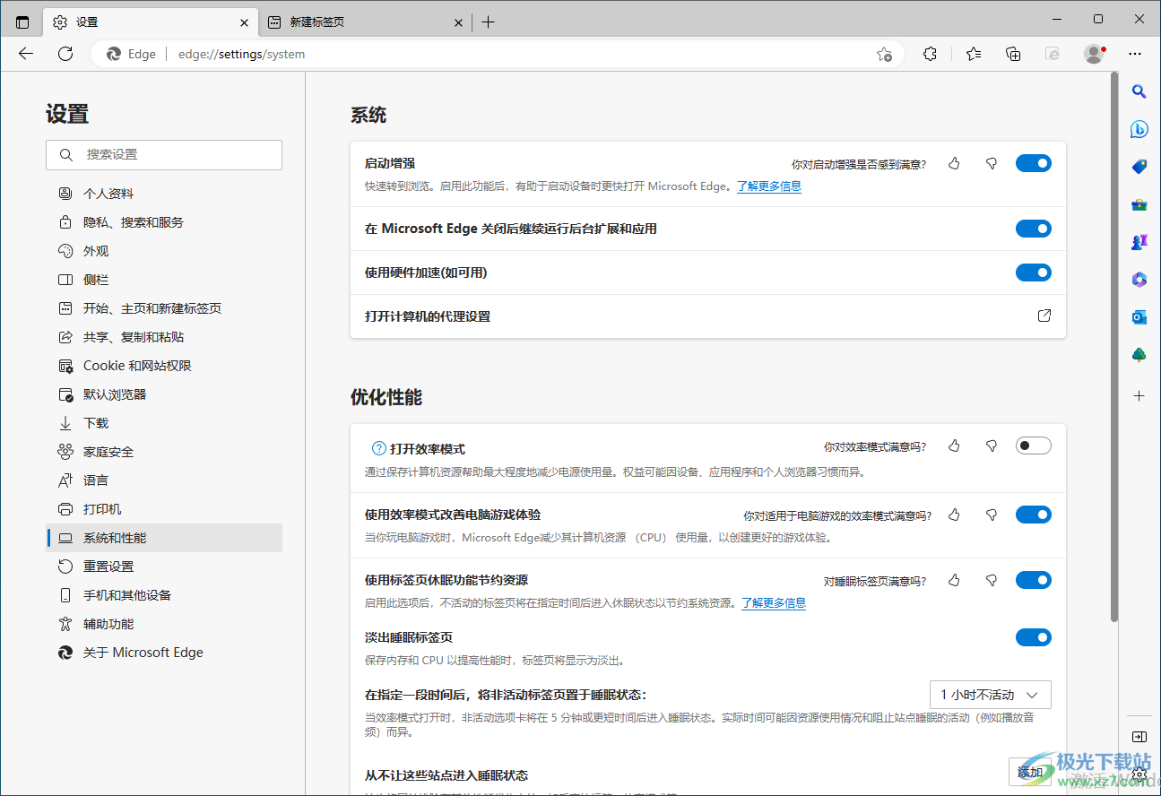This screenshot has height=796, width=1161.
Task: Select 语言 in settings menu
Action: point(164,480)
